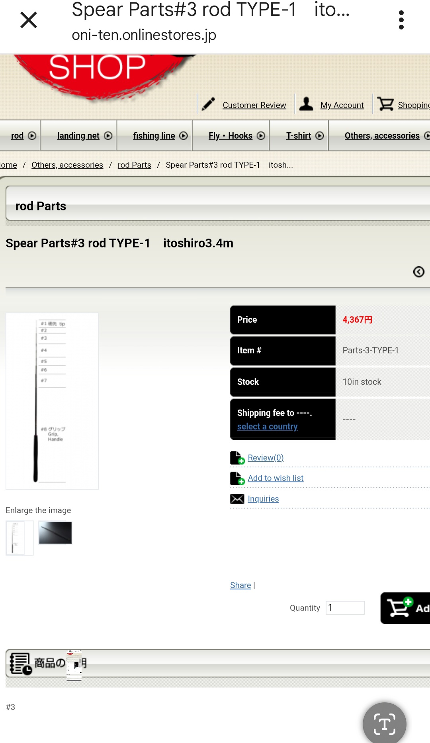
Task: Click the Quantity input field
Action: coord(345,608)
